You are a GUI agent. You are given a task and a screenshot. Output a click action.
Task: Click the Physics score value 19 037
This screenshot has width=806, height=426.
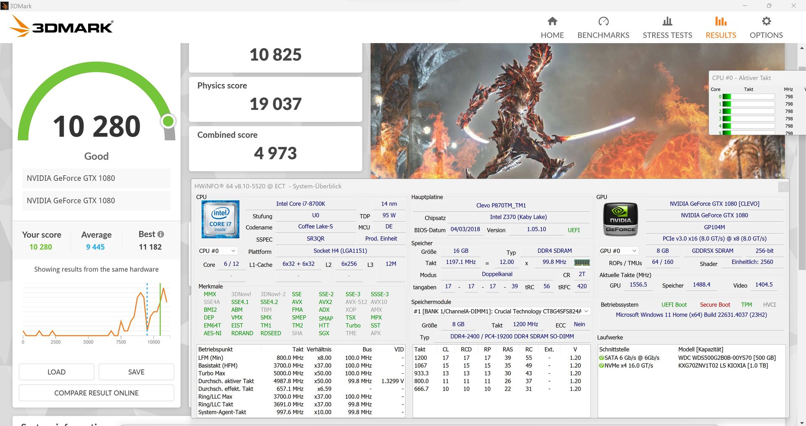tap(275, 104)
